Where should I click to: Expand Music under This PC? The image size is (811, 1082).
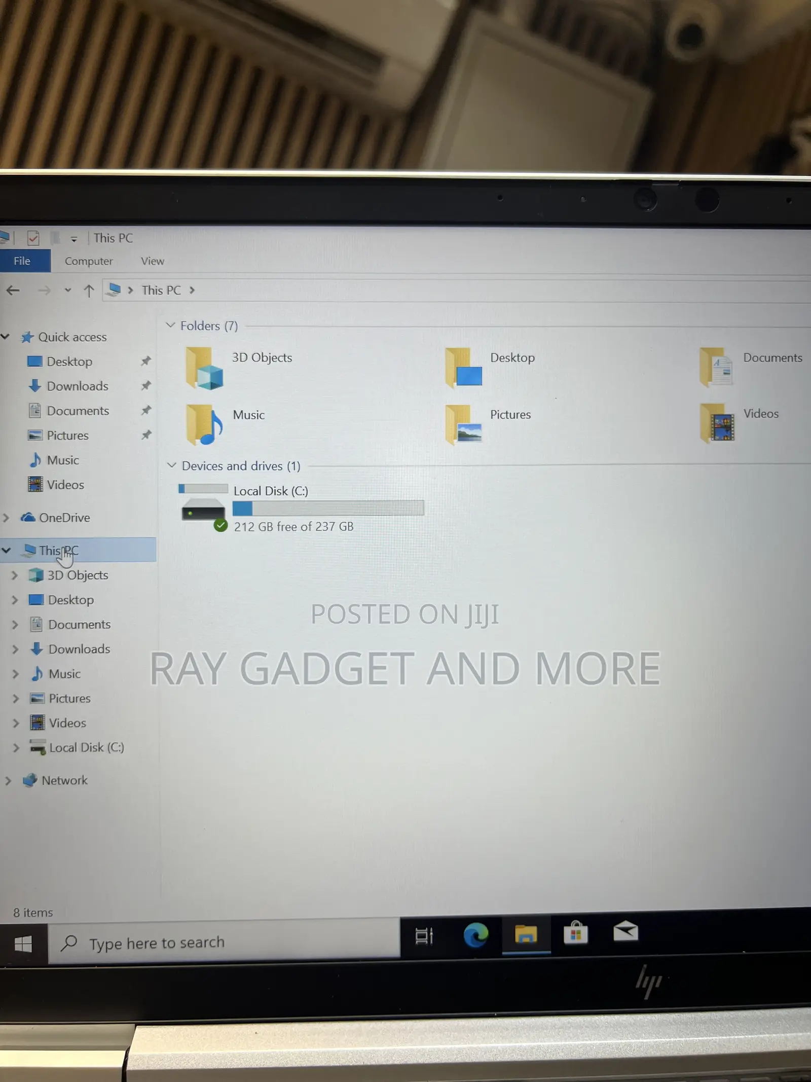[15, 674]
